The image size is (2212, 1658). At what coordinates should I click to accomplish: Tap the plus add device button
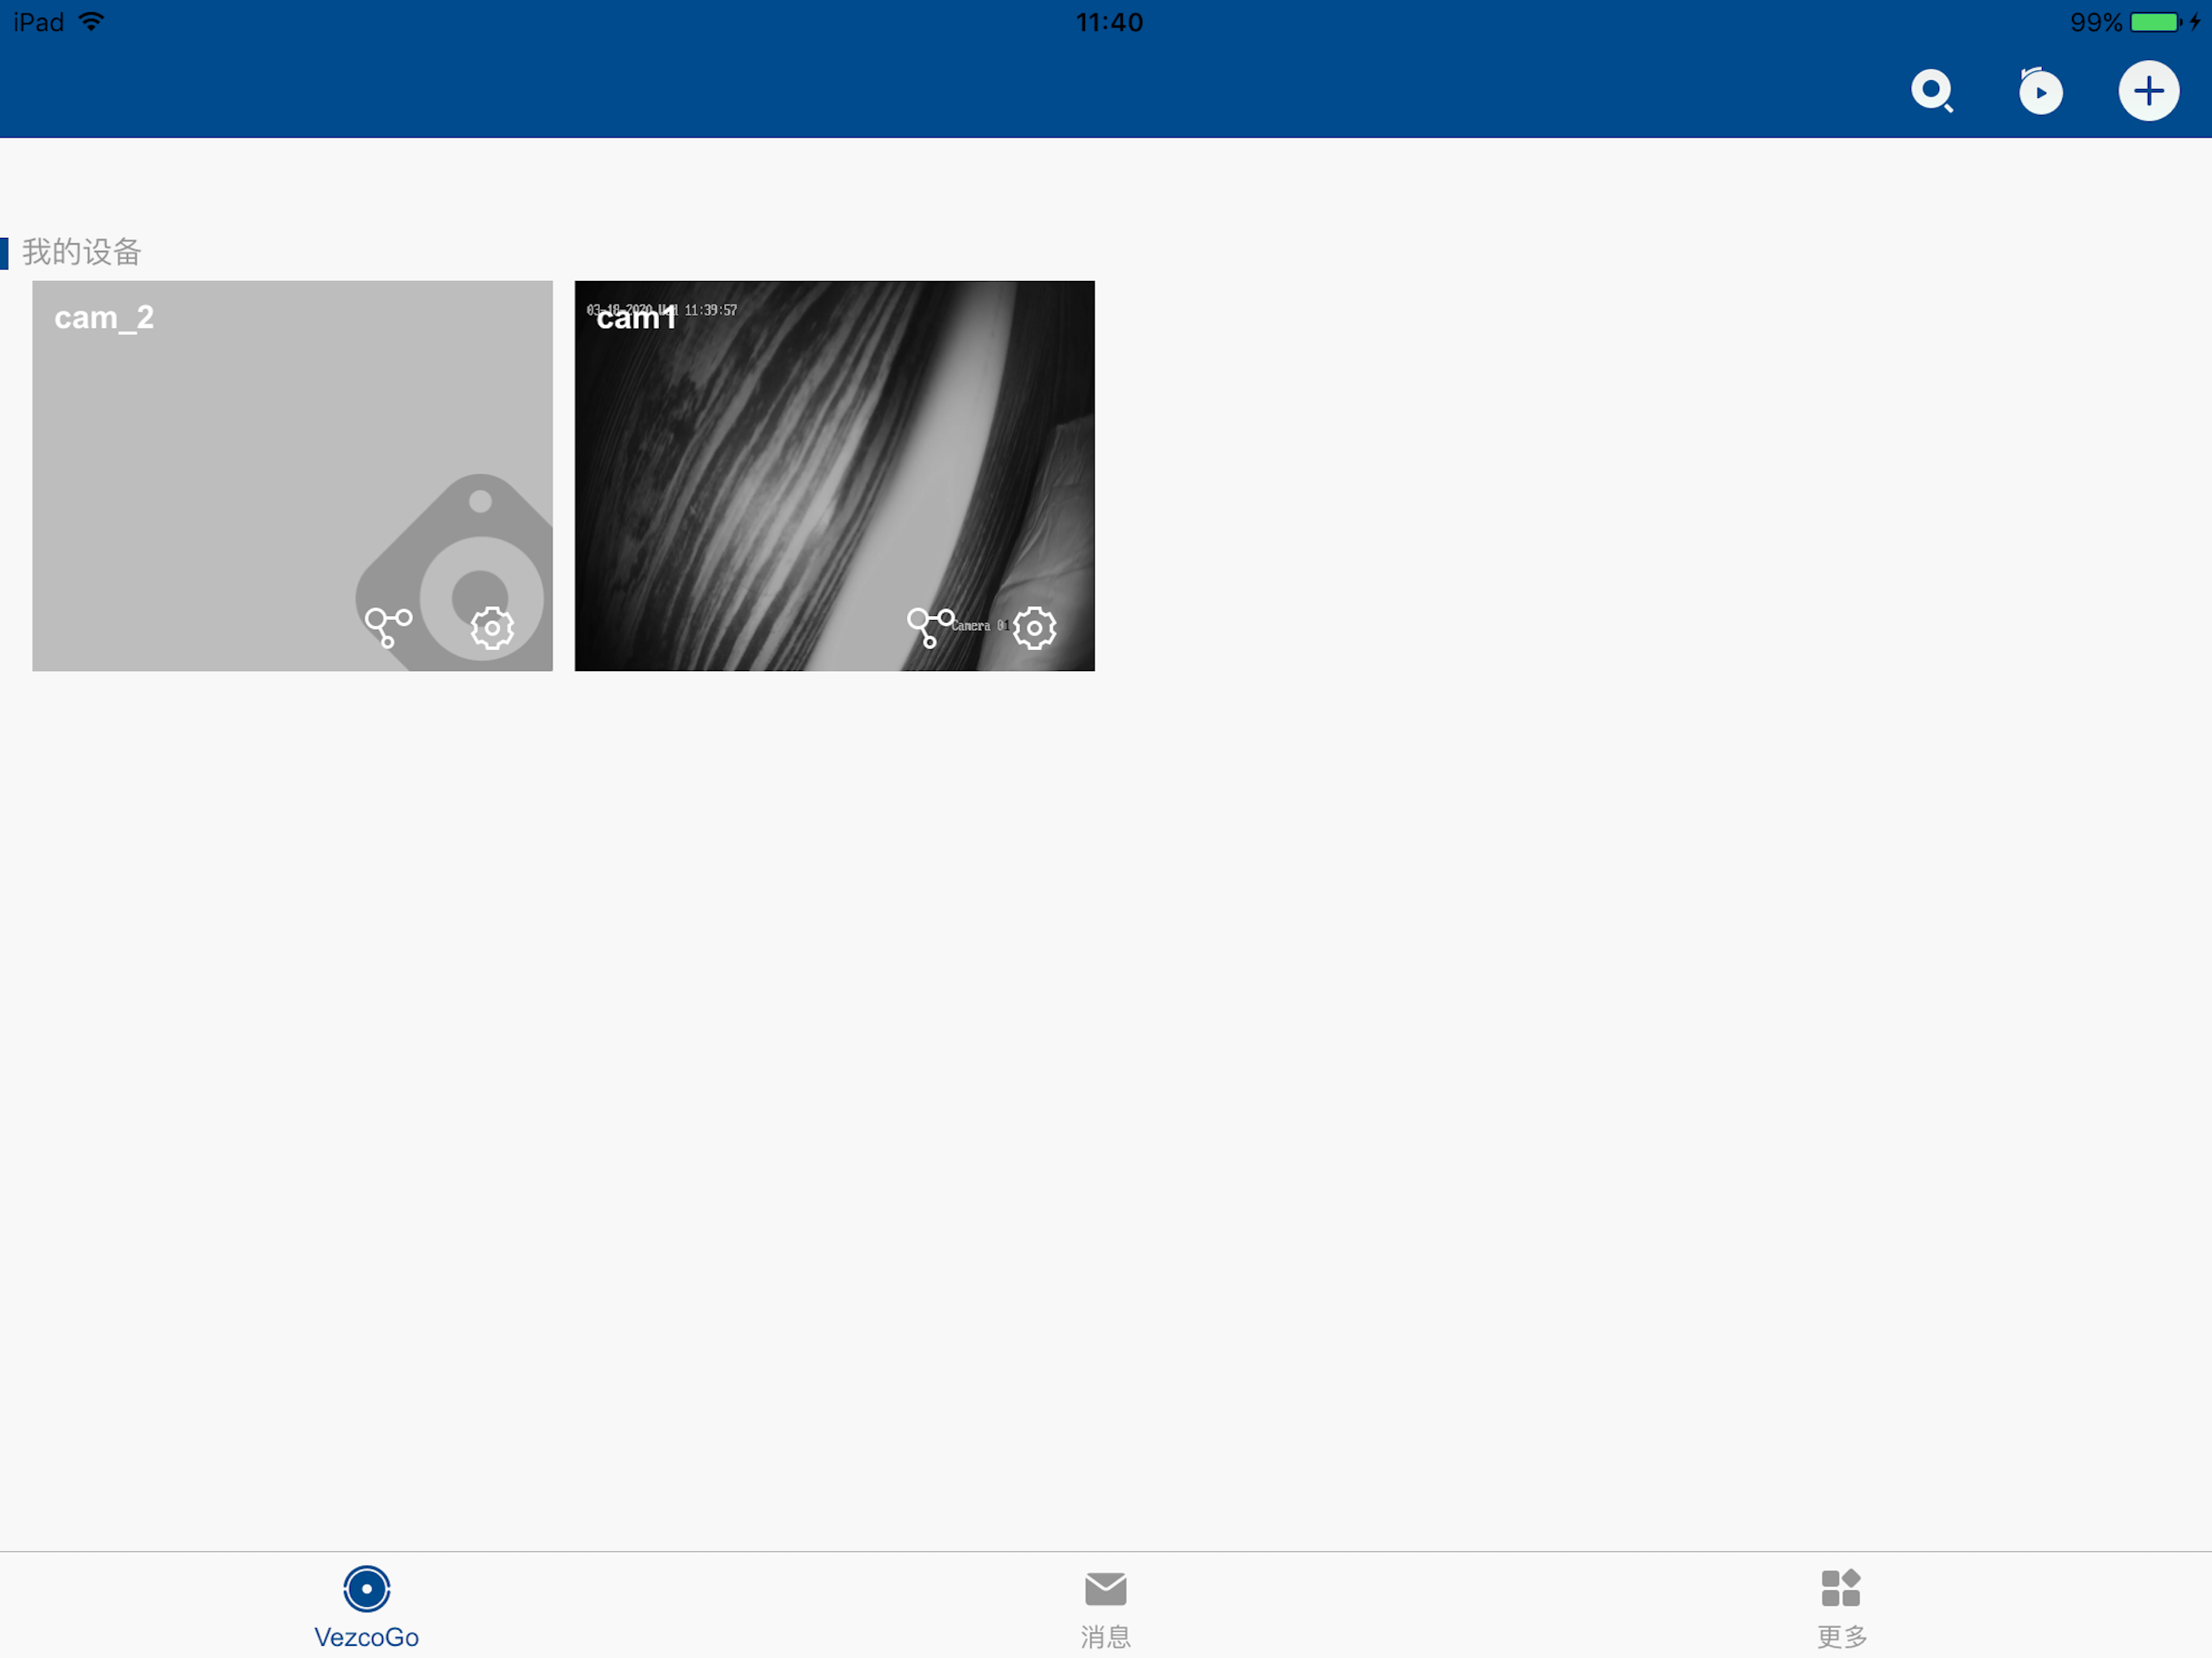(2148, 91)
